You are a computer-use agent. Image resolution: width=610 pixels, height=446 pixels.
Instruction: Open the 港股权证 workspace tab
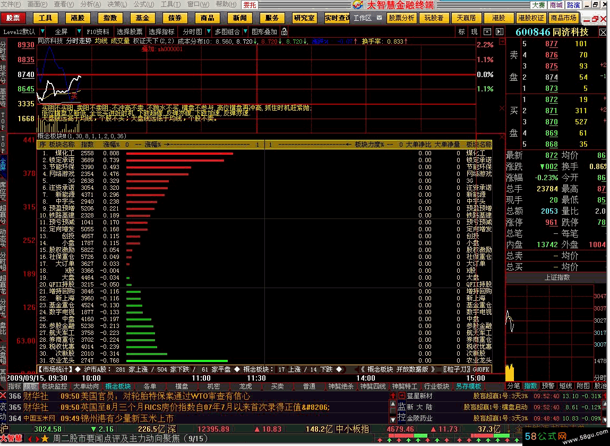click(x=531, y=18)
